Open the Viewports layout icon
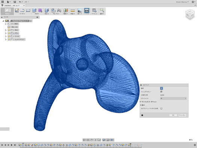The height and width of the screenshot is (148, 197). coord(112,140)
